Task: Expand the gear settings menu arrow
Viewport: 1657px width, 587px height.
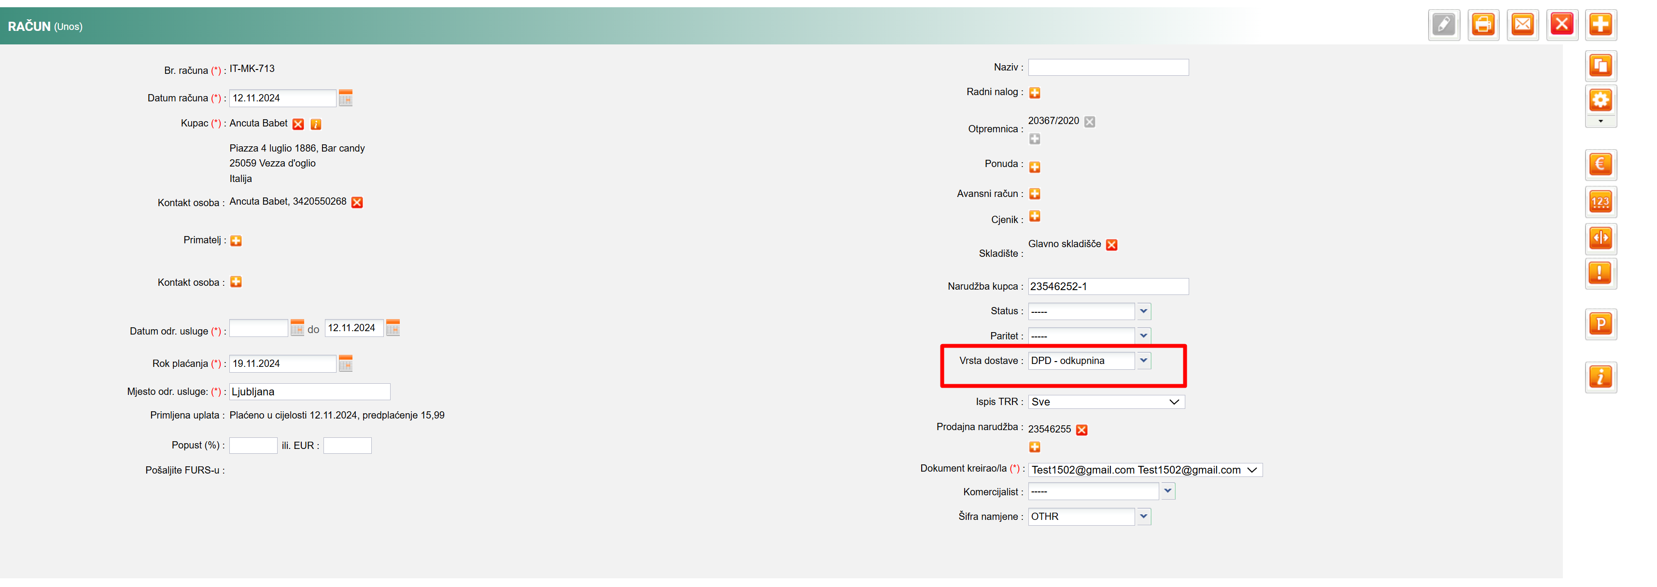Action: coord(1600,122)
